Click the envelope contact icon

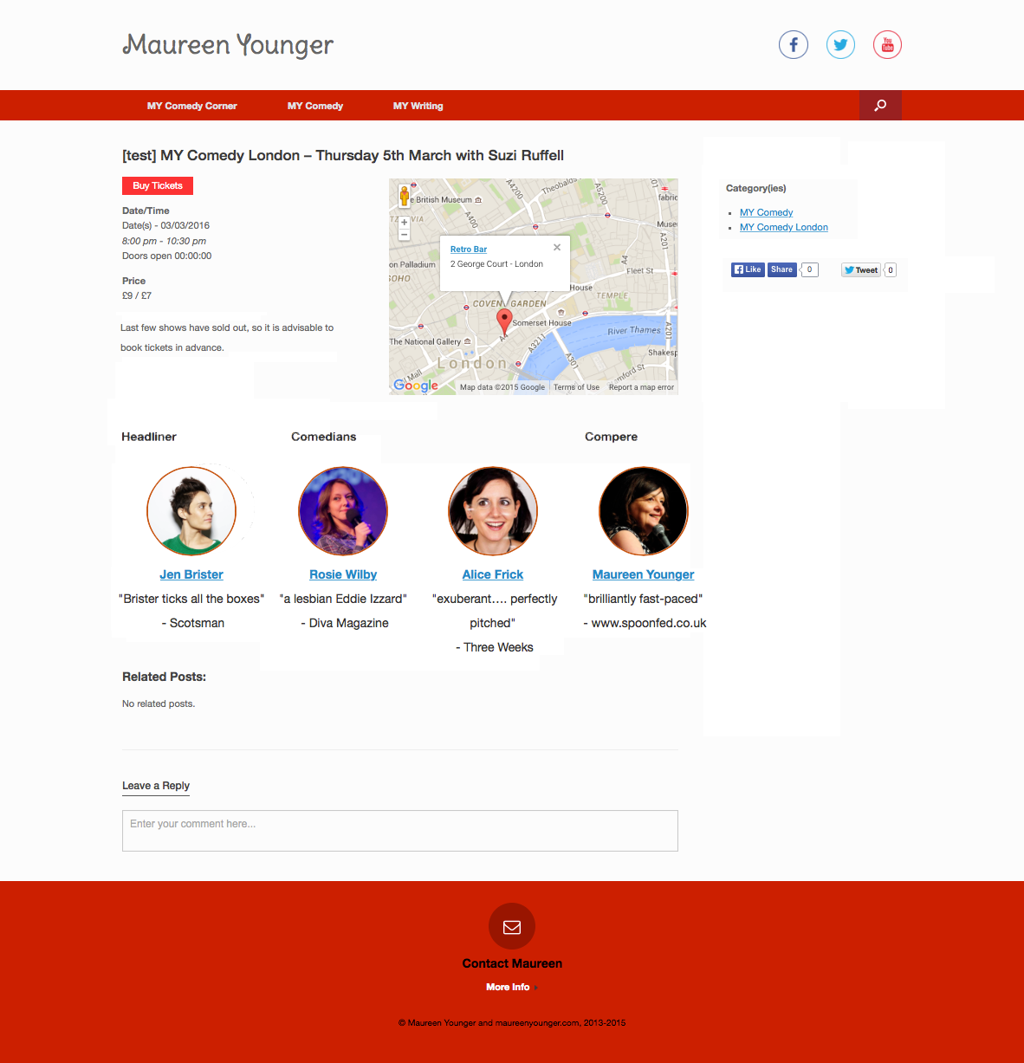coord(512,927)
